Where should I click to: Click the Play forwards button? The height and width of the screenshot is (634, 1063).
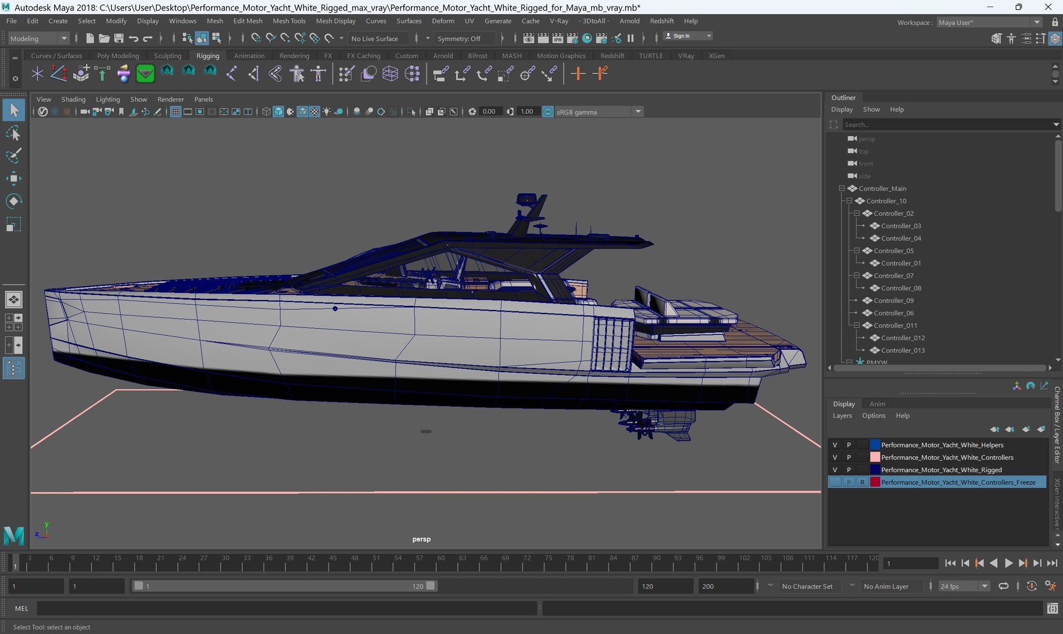[1008, 563]
